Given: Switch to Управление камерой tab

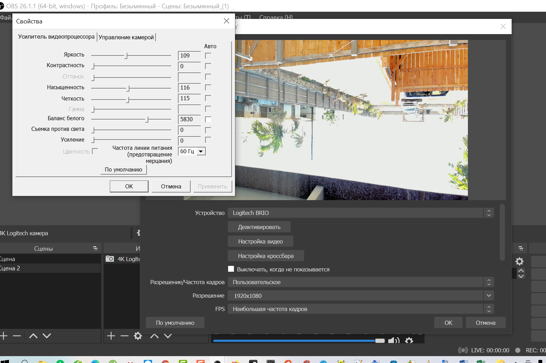Looking at the screenshot, I should pyautogui.click(x=126, y=37).
